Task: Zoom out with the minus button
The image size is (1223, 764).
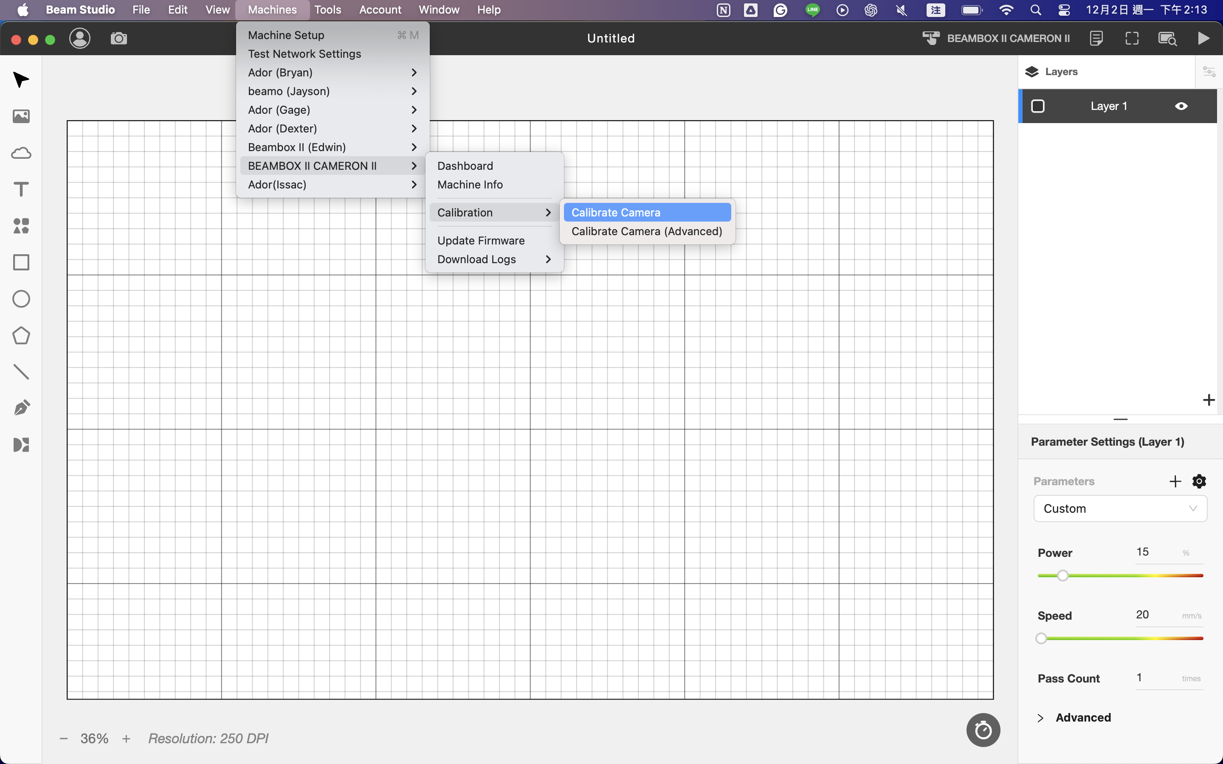Action: (x=64, y=739)
